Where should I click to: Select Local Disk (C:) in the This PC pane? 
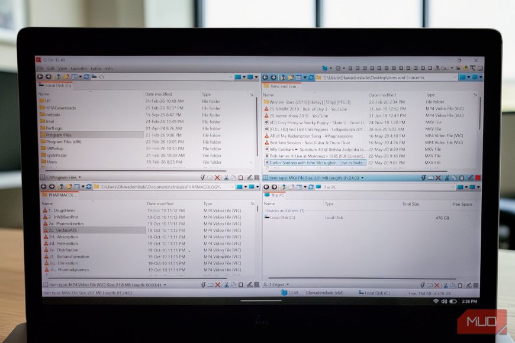283,217
